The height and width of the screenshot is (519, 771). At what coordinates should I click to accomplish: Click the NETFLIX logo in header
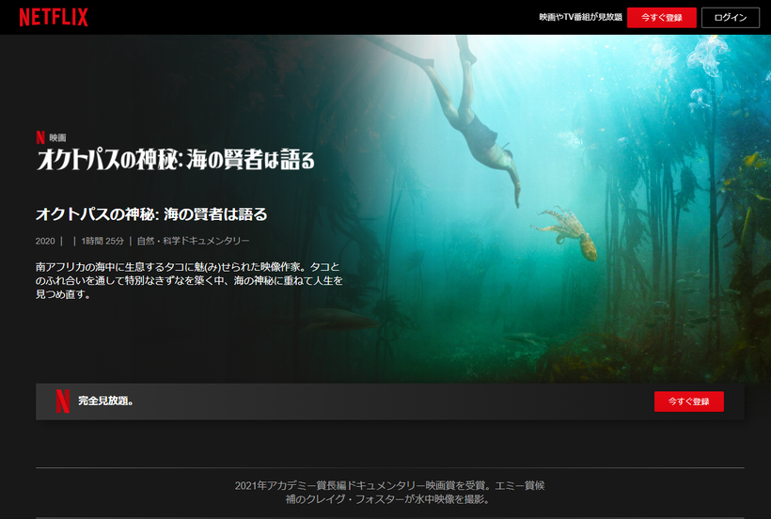54,17
